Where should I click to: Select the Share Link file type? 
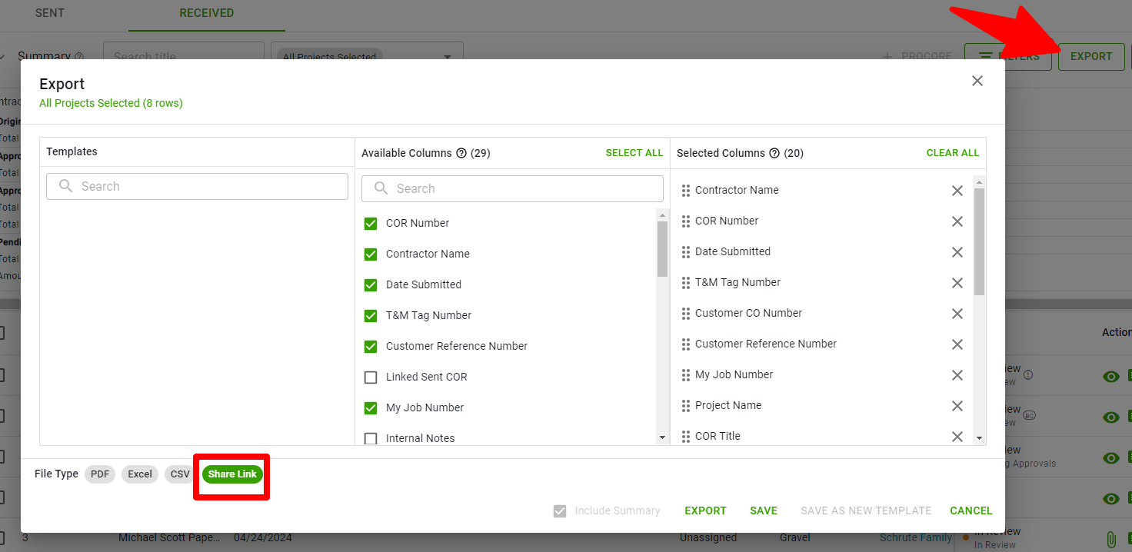pyautogui.click(x=232, y=474)
